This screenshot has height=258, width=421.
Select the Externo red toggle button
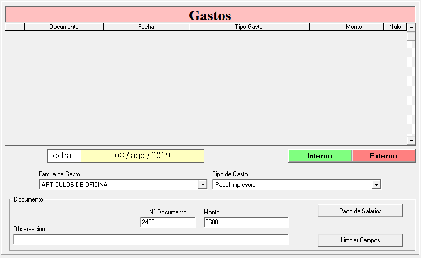[x=383, y=156]
